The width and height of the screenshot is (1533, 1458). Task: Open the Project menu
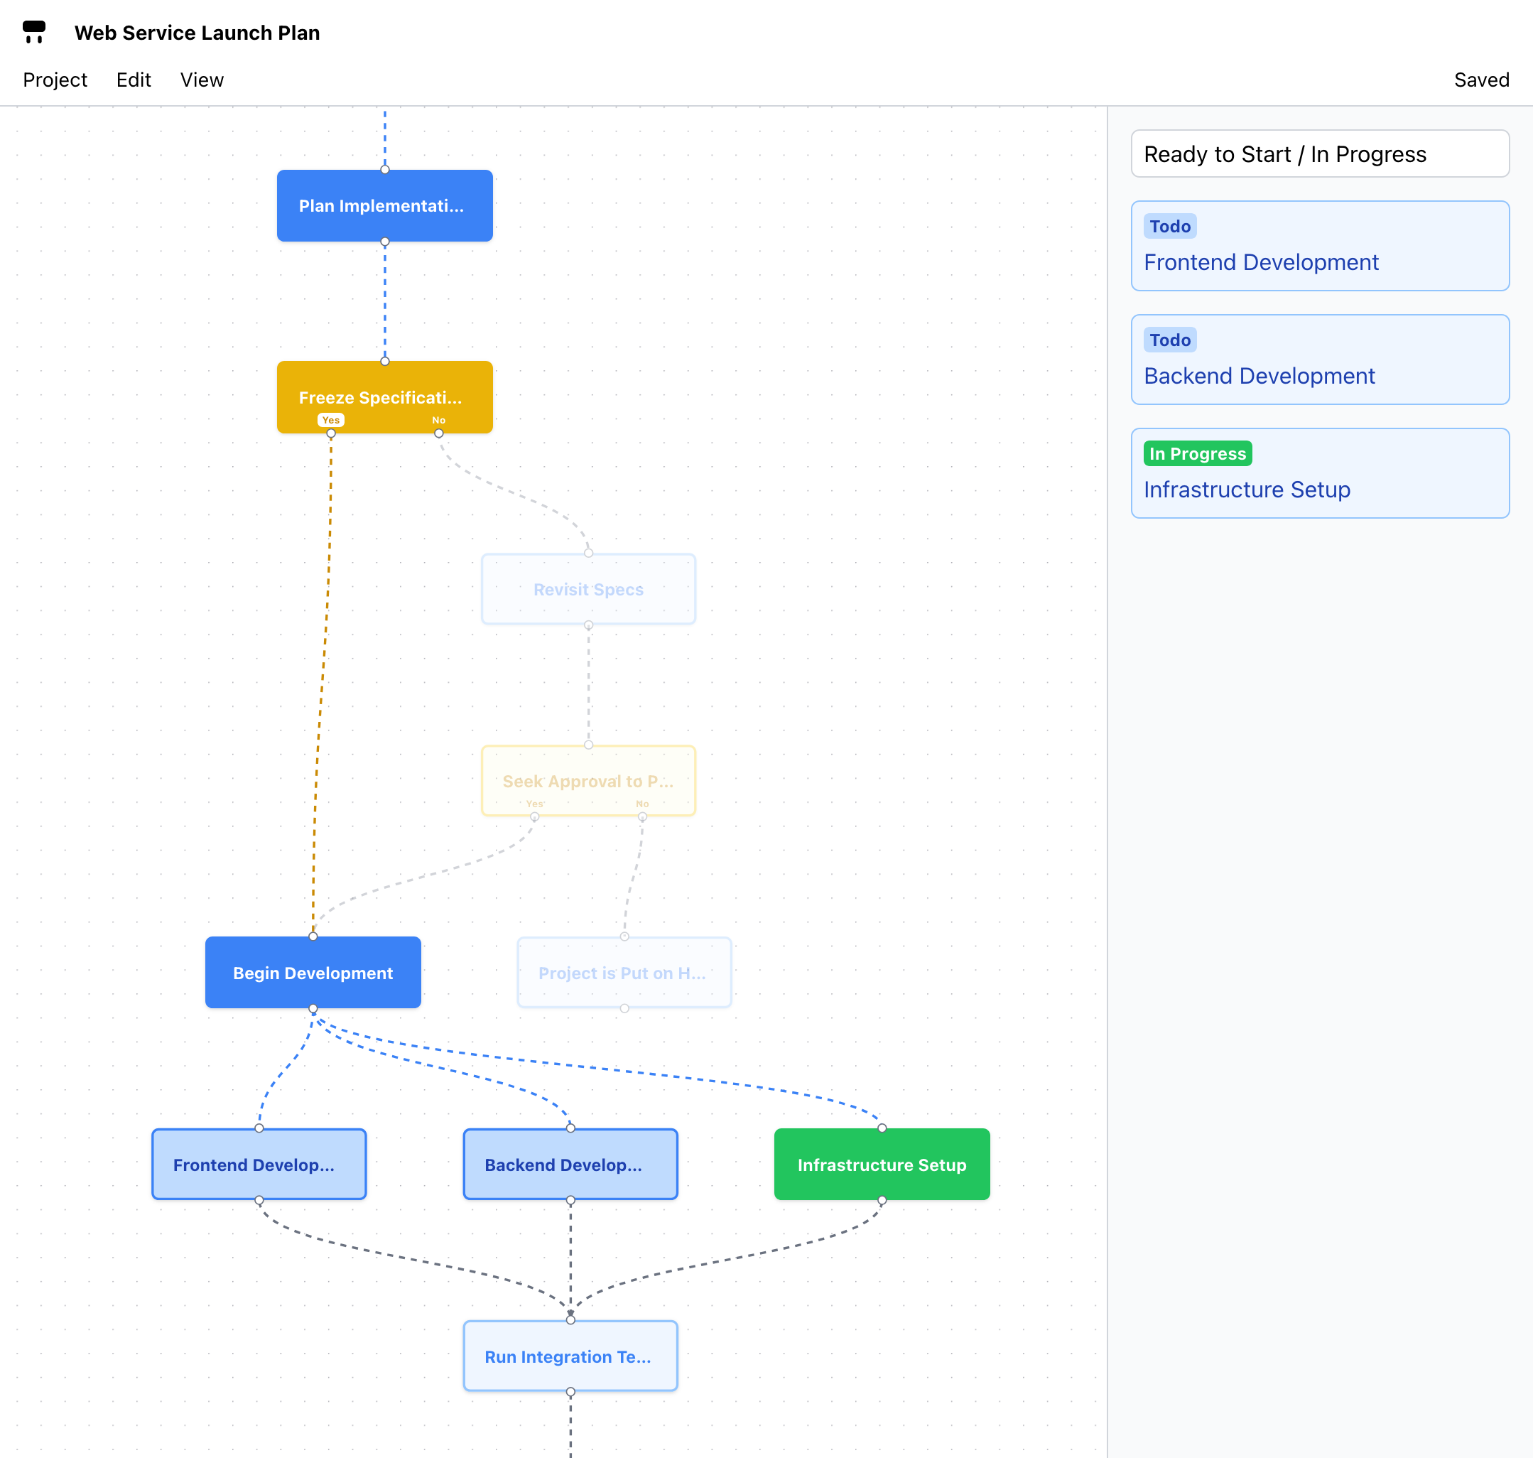55,80
